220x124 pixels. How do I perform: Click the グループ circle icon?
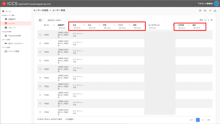pos(6,28)
